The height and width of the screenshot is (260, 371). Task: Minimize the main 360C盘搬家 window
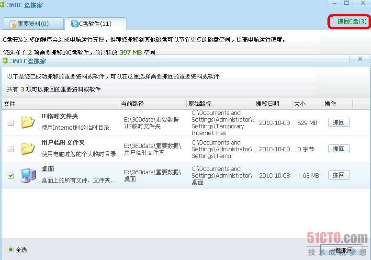(x=334, y=3)
